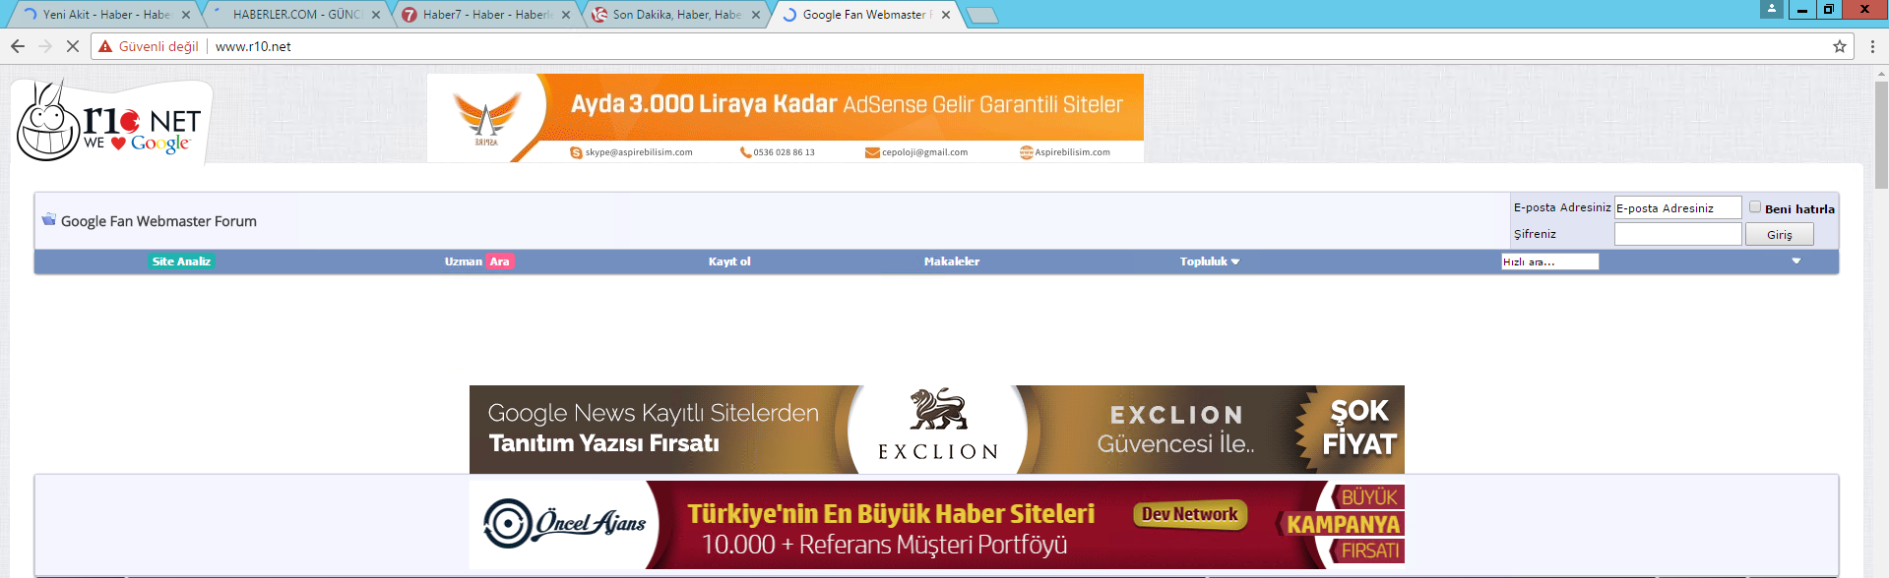The height and width of the screenshot is (578, 1889).
Task: Click cepoloji@gmail.com email text
Action: (924, 152)
